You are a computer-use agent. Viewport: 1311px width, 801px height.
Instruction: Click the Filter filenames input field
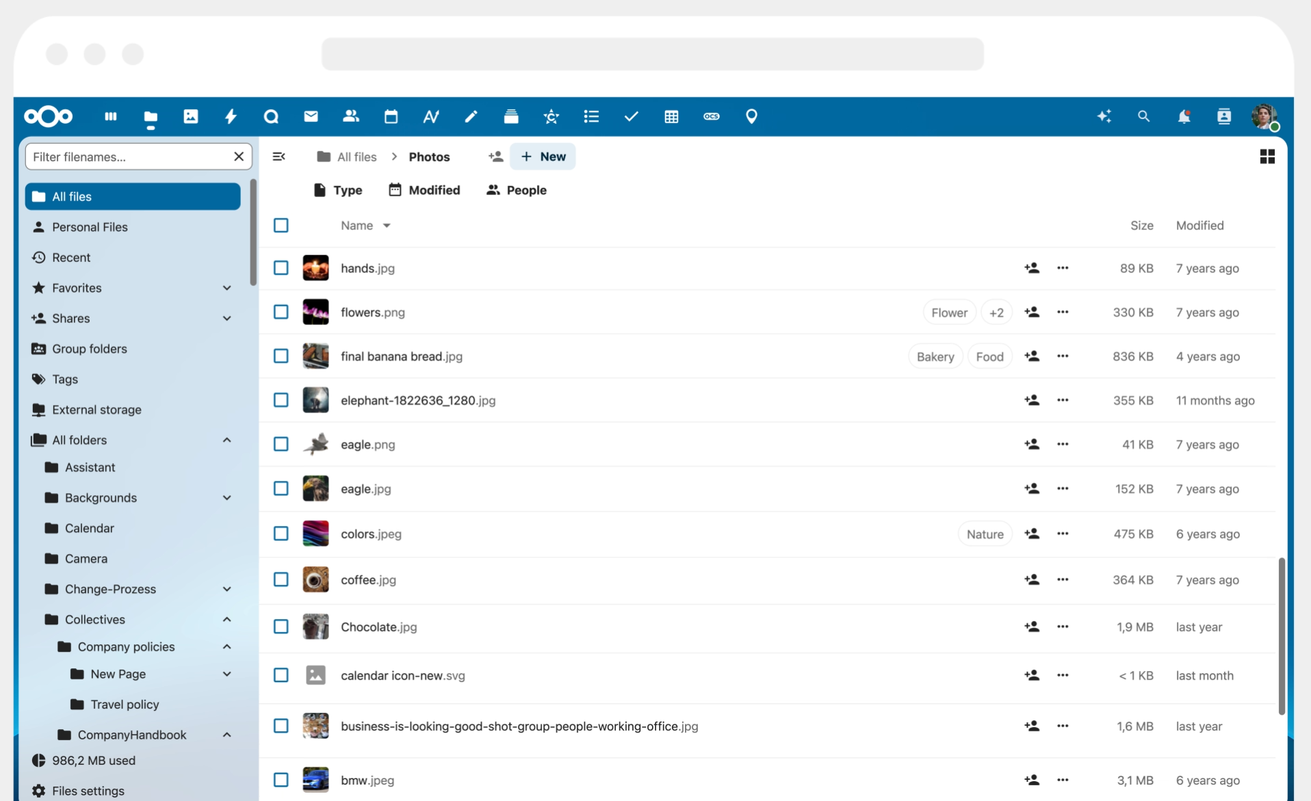(x=130, y=157)
